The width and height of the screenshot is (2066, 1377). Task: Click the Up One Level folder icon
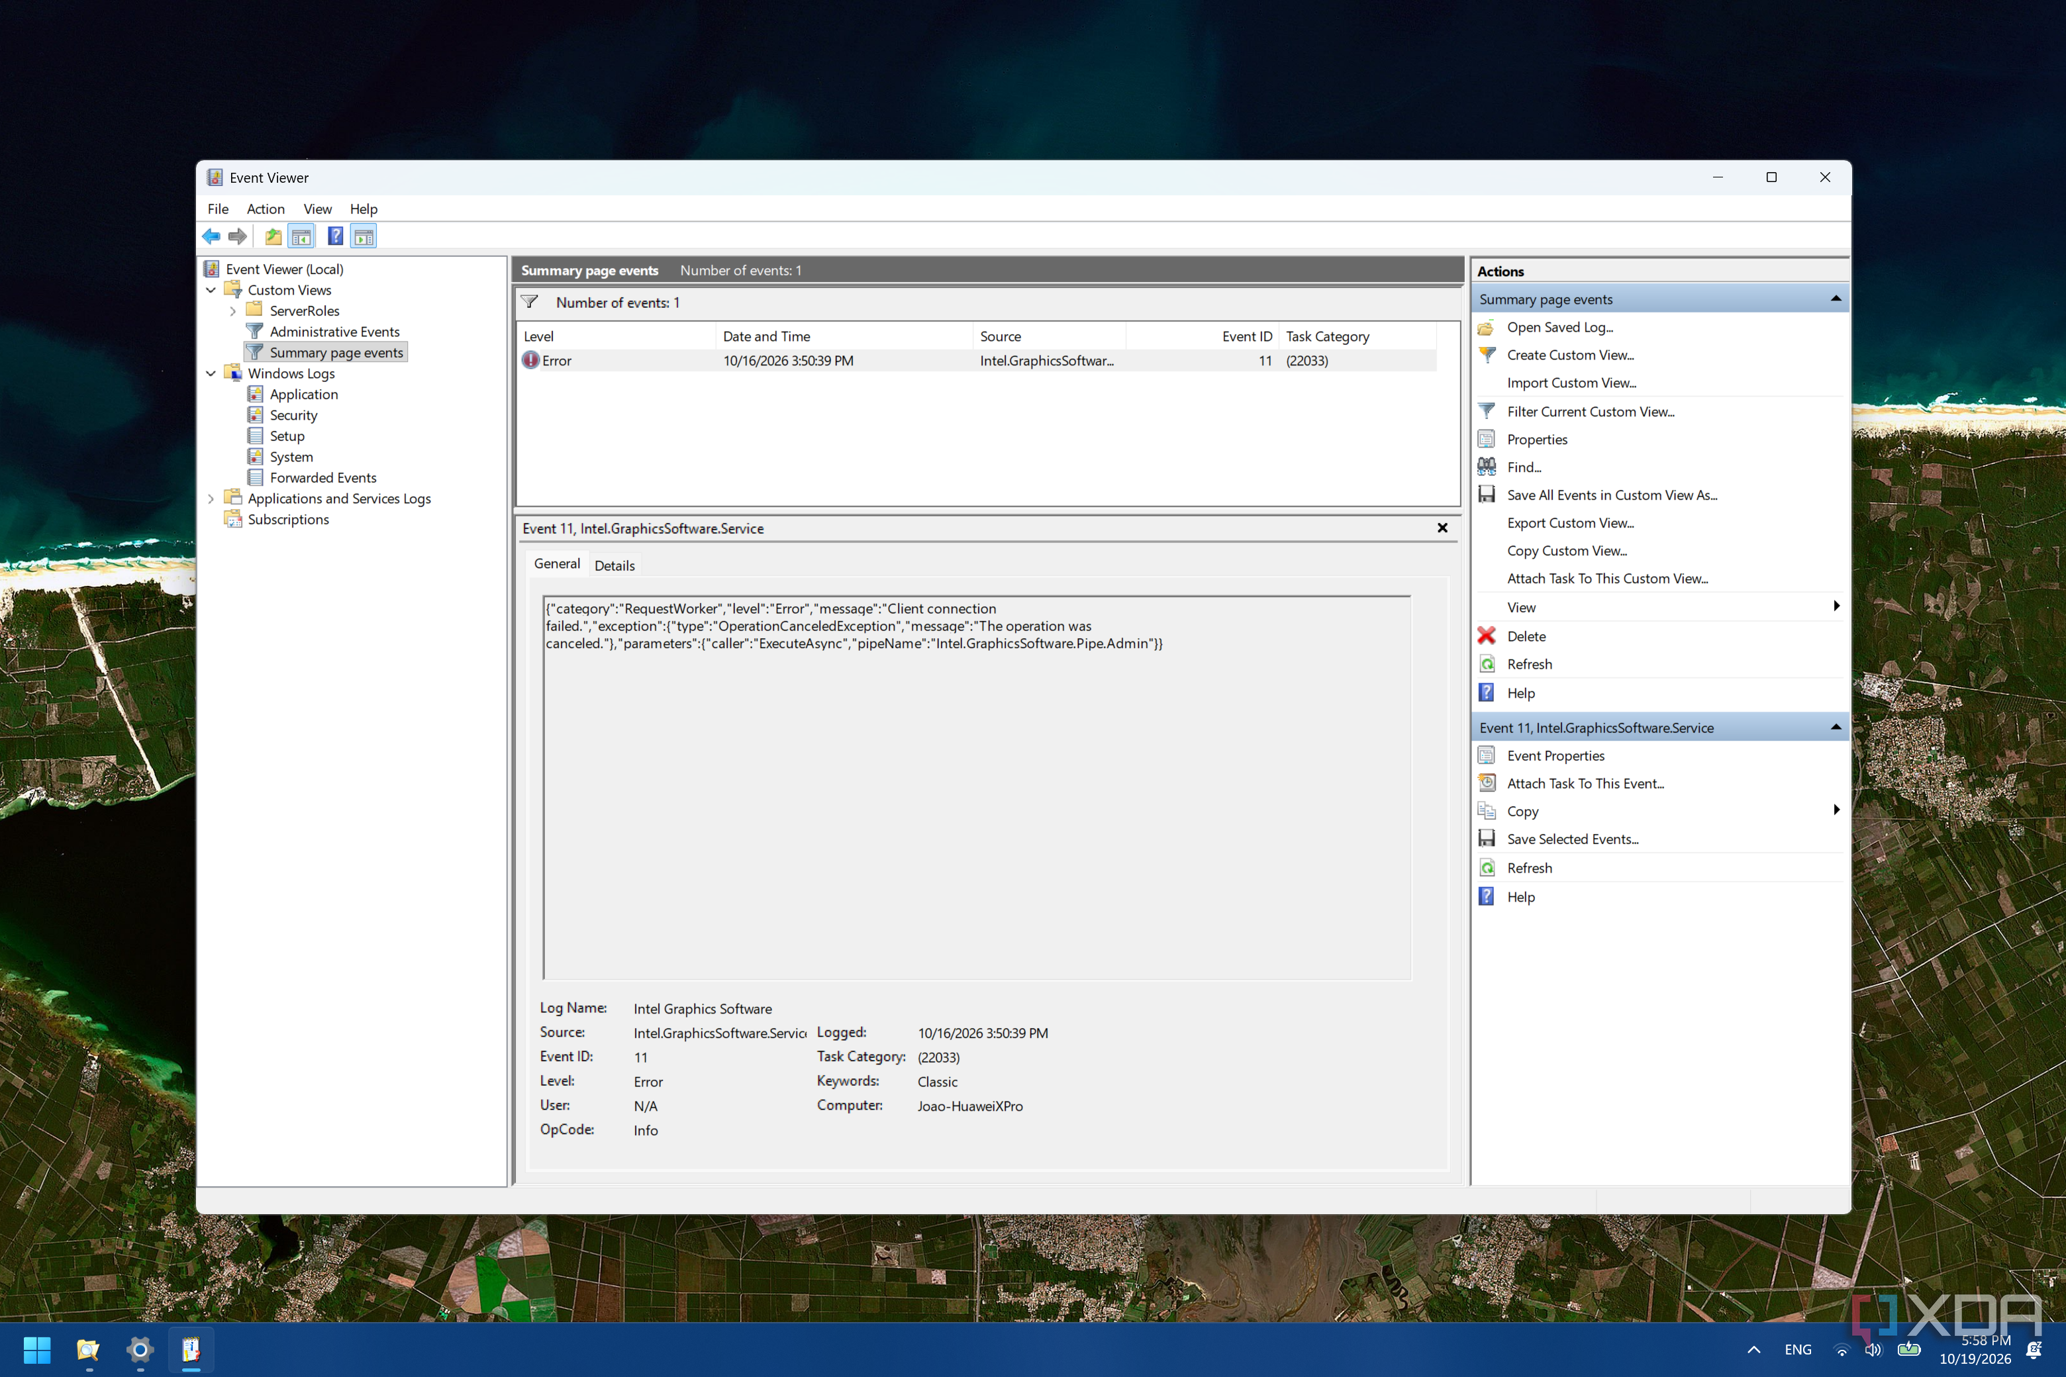pos(274,236)
